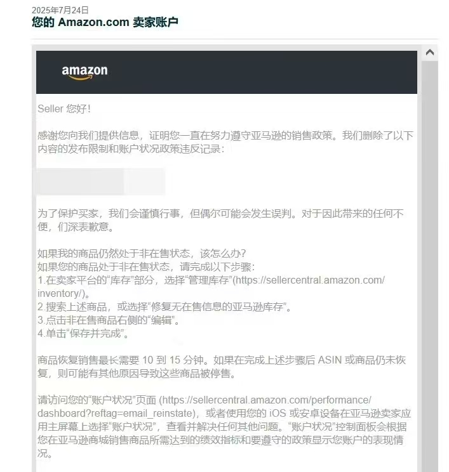The height and width of the screenshot is (472, 449).
Task: Click the date 2025年7月24日
Action: 60,10
